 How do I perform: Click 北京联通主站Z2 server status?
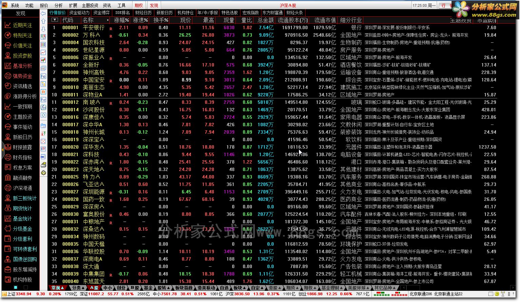448,294
